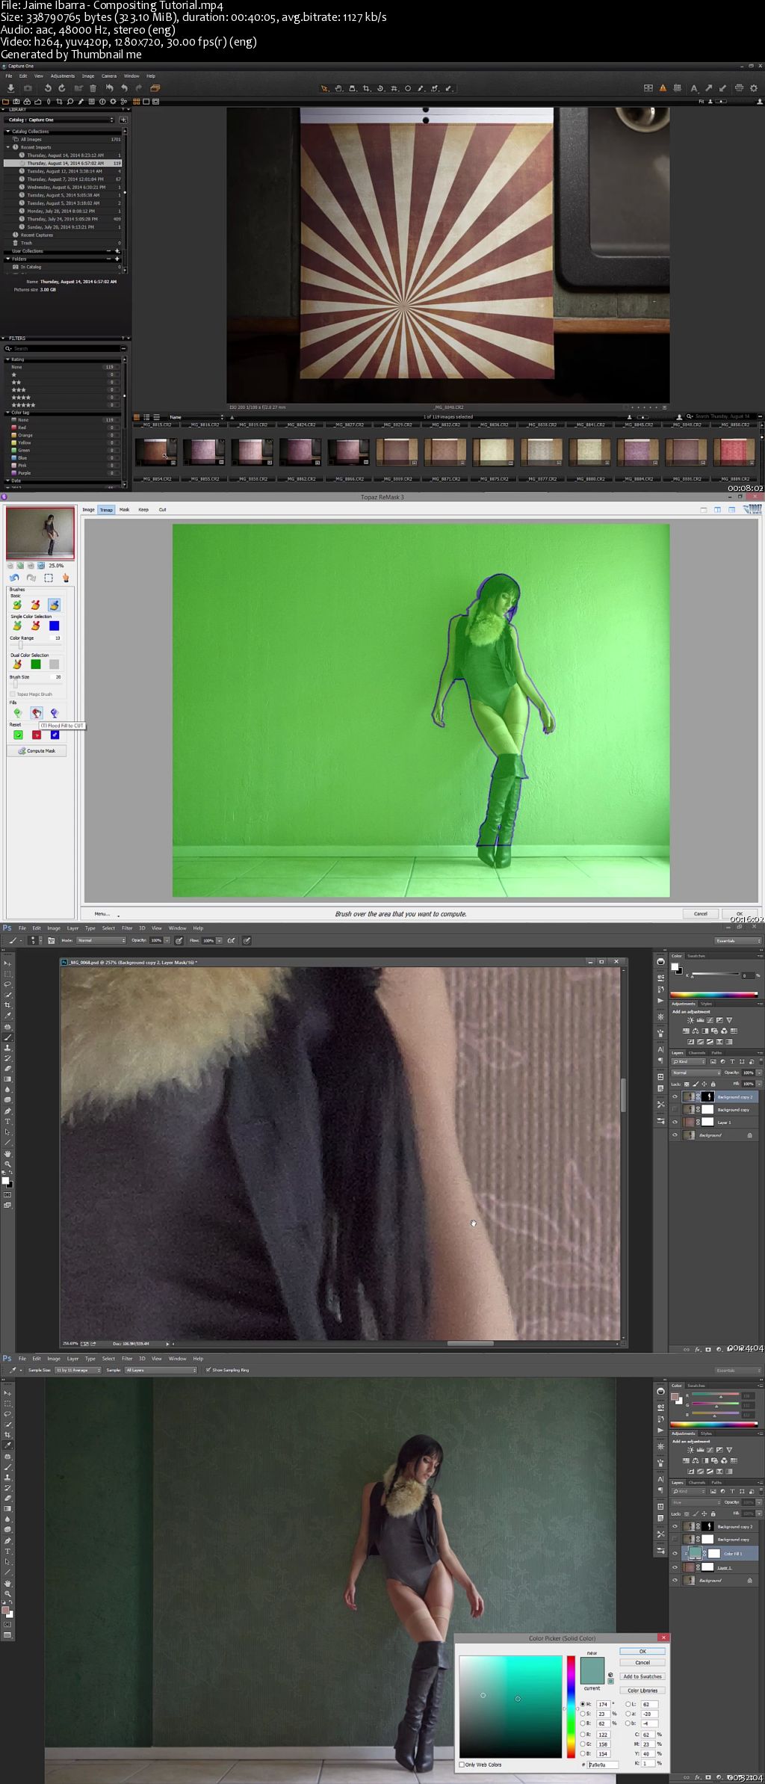Open the Menu... dropdown in Topaz ReMask
Screen dimensions: 765x1784
pyautogui.click(x=105, y=914)
